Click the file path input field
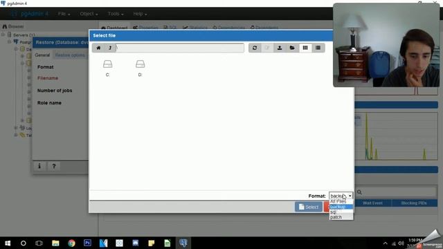Image resolution: width=443 pixels, height=249 pixels. pos(180,48)
